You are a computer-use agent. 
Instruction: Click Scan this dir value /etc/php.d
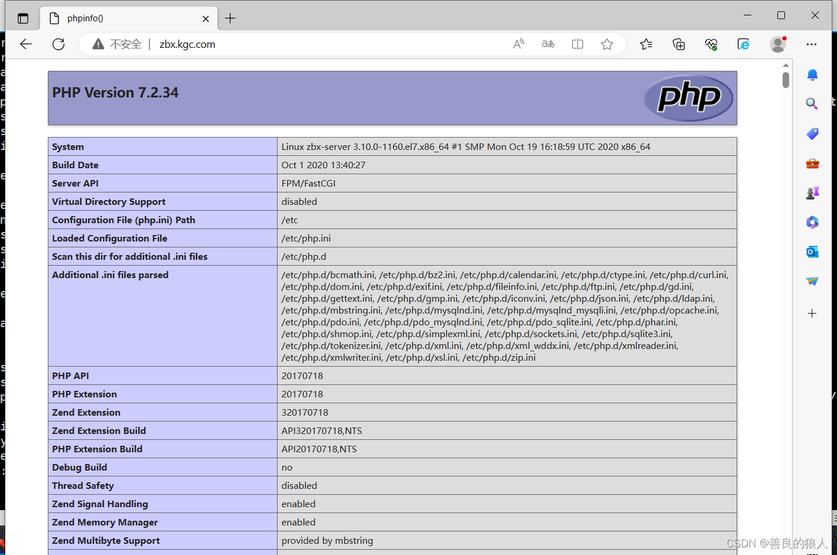(304, 257)
